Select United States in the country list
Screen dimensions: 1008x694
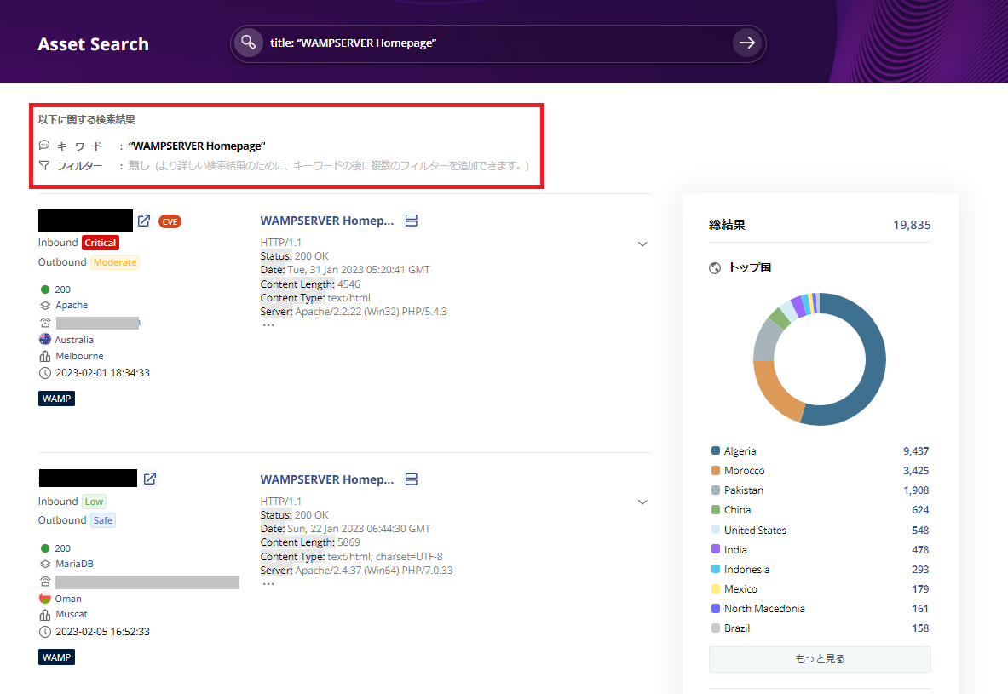click(755, 531)
